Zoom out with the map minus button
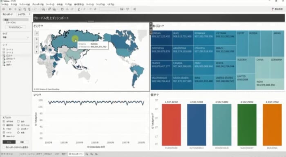 click(x=37, y=43)
